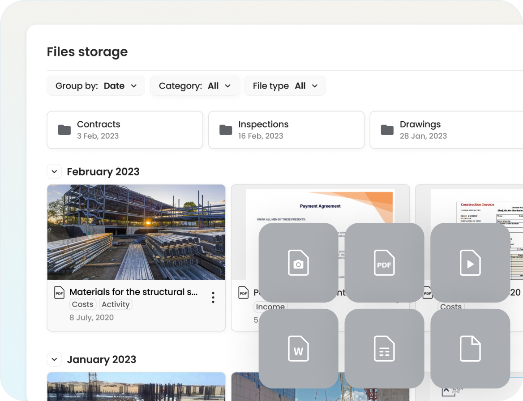Select the PDF file type tile
This screenshot has width=523, height=401.
pyautogui.click(x=384, y=263)
